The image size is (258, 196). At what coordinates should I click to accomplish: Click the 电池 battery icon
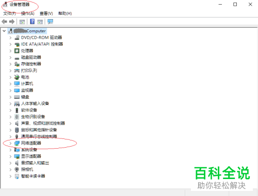[x=17, y=77]
